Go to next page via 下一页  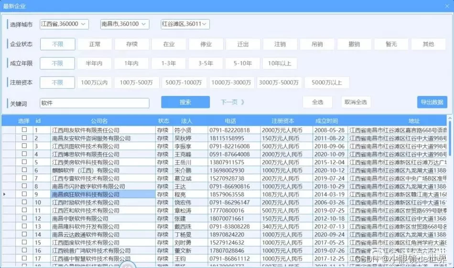click(233, 102)
